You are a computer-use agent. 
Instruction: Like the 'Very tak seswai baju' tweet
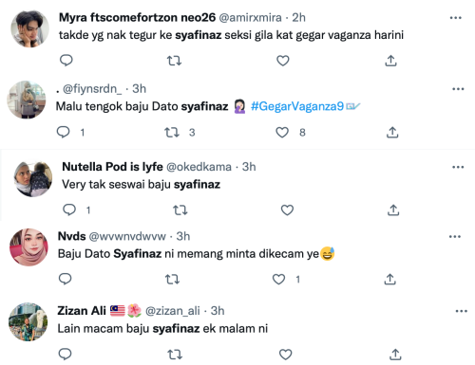click(x=287, y=210)
